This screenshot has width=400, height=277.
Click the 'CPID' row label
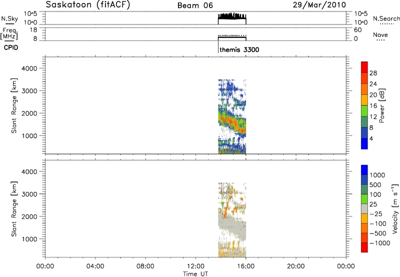click(11, 47)
